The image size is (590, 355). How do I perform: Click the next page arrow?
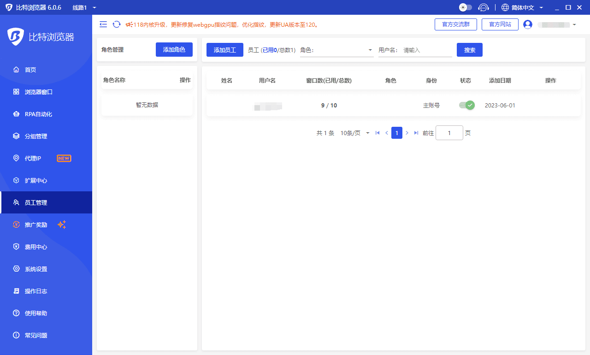tap(407, 133)
